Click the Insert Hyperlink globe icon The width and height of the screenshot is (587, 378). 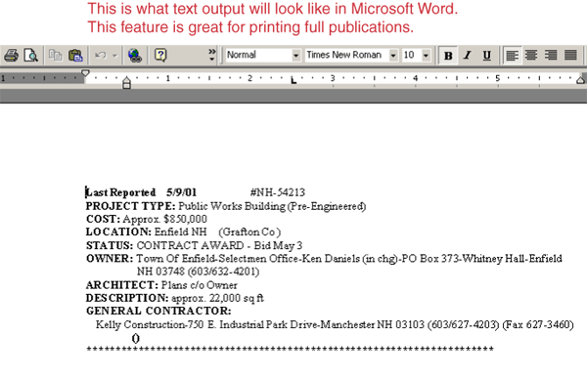(x=135, y=56)
